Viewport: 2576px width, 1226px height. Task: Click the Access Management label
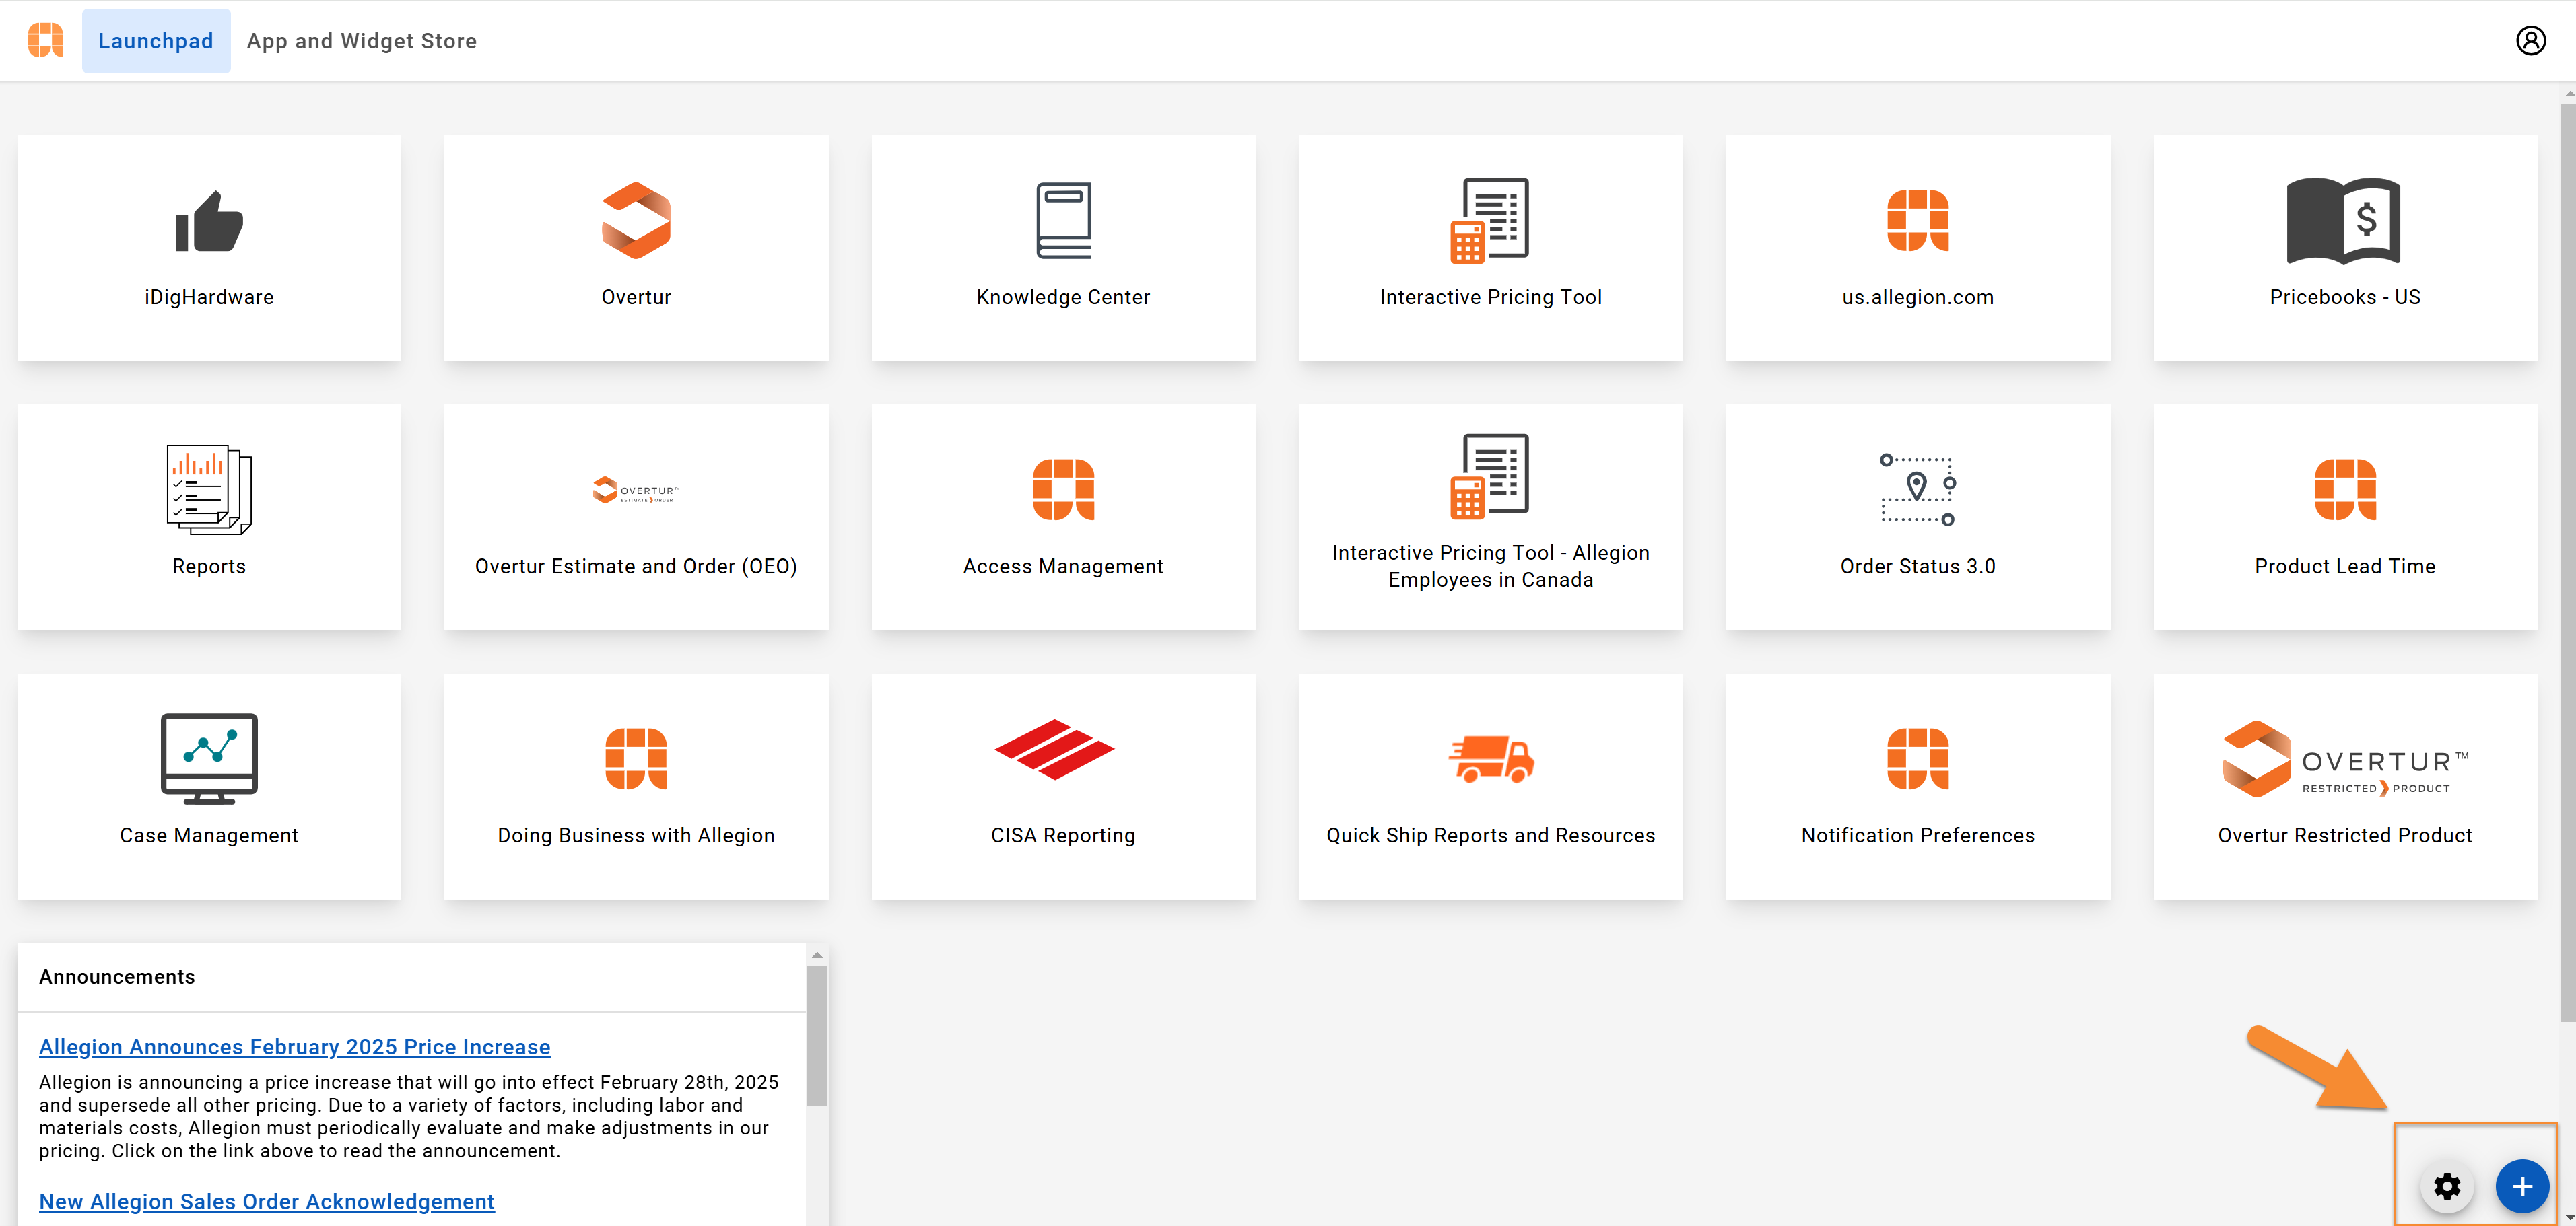pos(1063,565)
